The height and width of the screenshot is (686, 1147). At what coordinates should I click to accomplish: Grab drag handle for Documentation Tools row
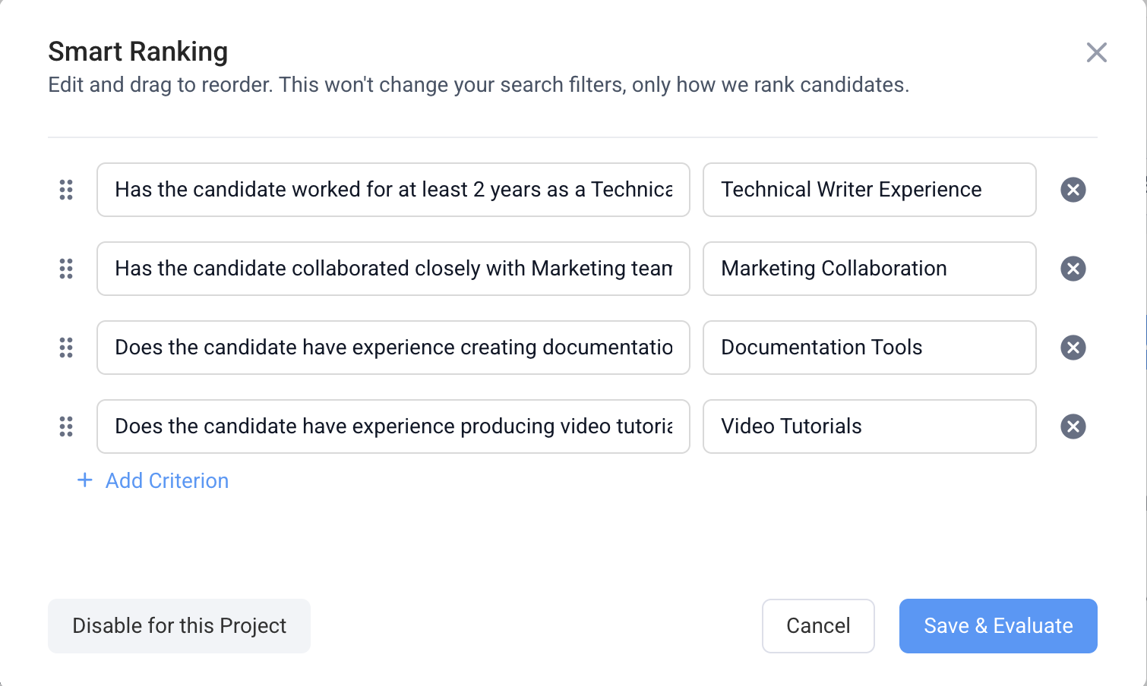coord(66,348)
